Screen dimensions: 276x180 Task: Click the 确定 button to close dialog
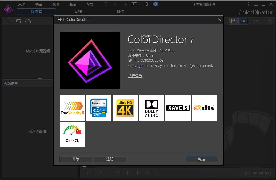coord(201,159)
